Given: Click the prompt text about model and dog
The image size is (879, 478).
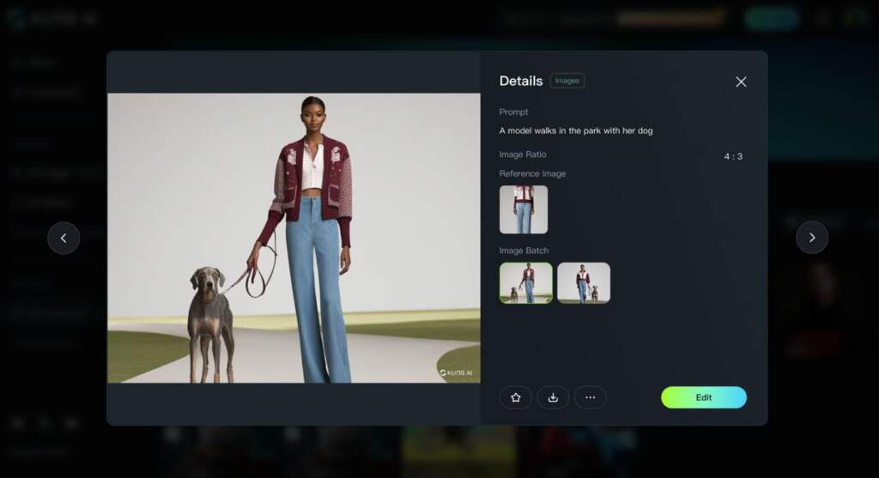Looking at the screenshot, I should click(576, 130).
